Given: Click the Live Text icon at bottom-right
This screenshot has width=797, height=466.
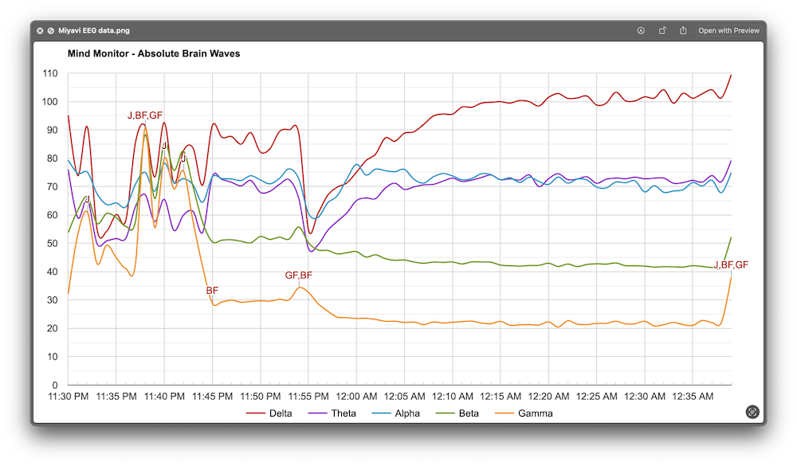Looking at the screenshot, I should click(x=752, y=412).
